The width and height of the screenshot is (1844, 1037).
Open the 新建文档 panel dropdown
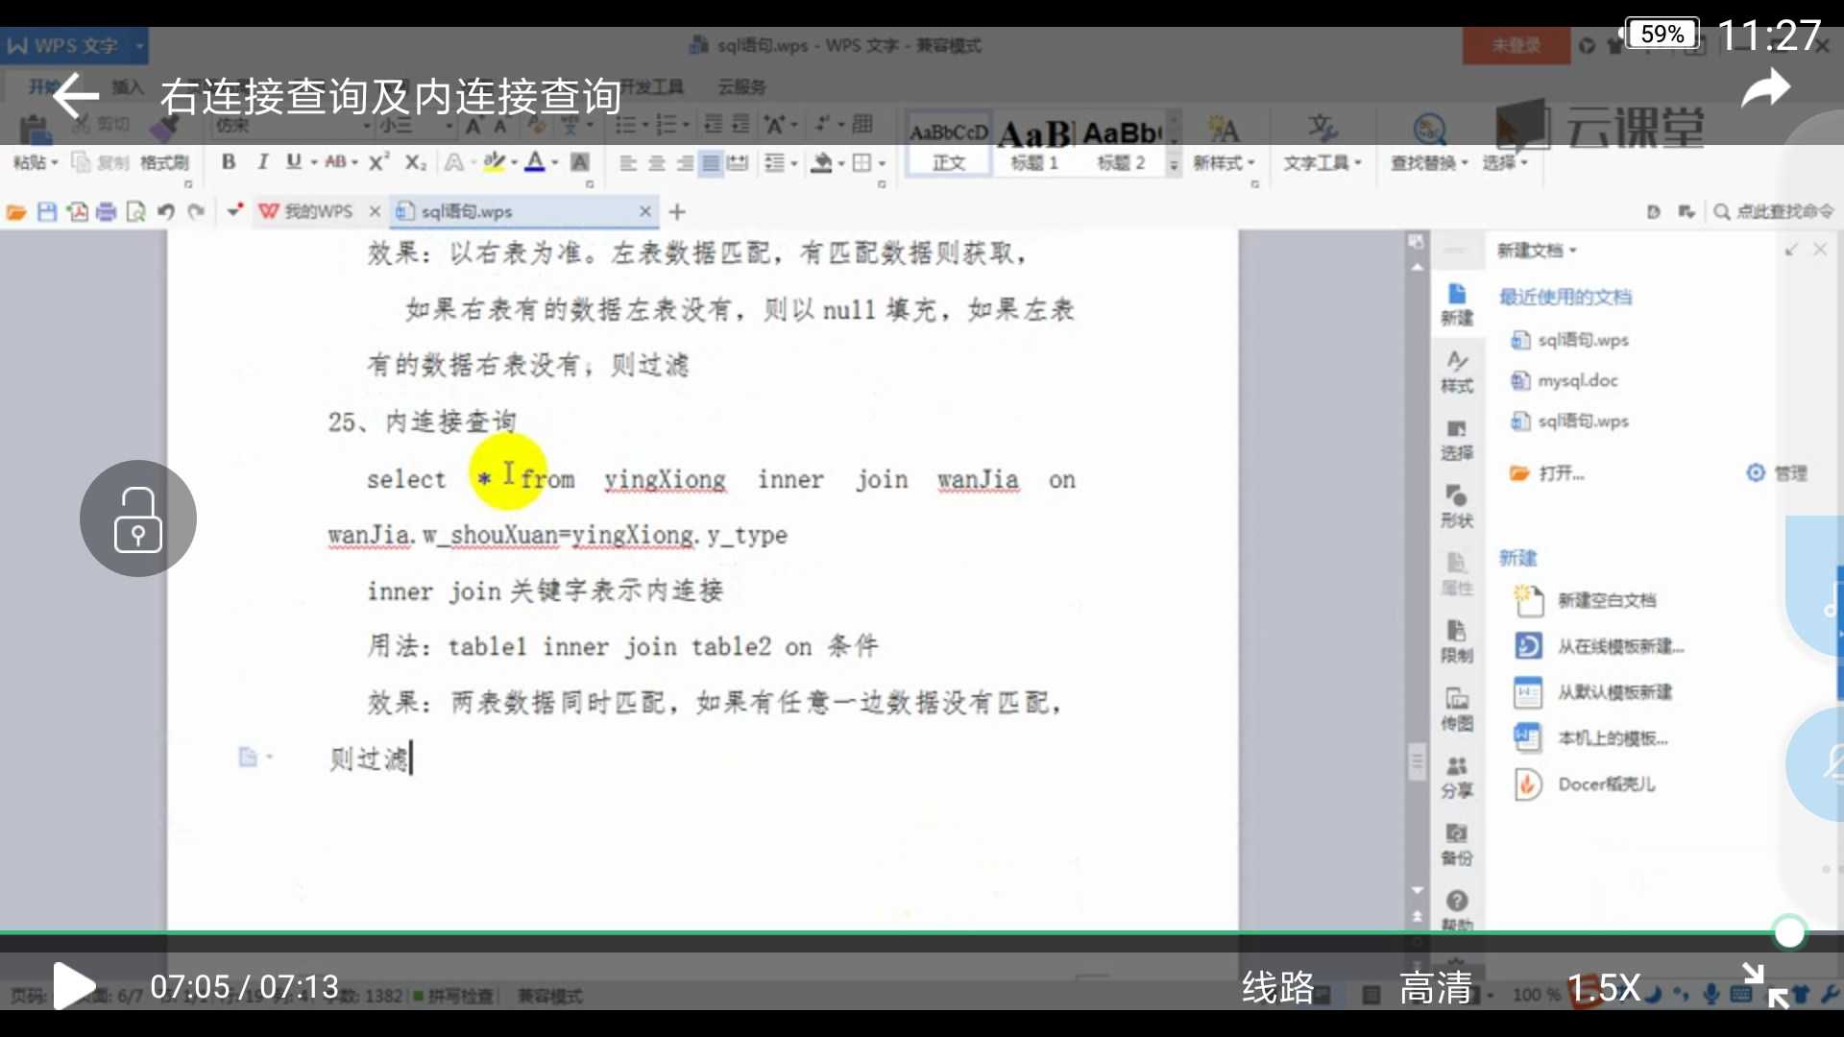(1537, 251)
